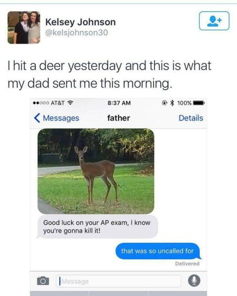Select the 'that was so uncalled for' bubble
The width and height of the screenshot is (237, 296).
pyautogui.click(x=158, y=251)
